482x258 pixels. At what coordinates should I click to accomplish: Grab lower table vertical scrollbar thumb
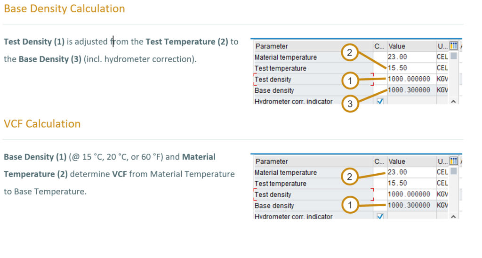pos(454,171)
